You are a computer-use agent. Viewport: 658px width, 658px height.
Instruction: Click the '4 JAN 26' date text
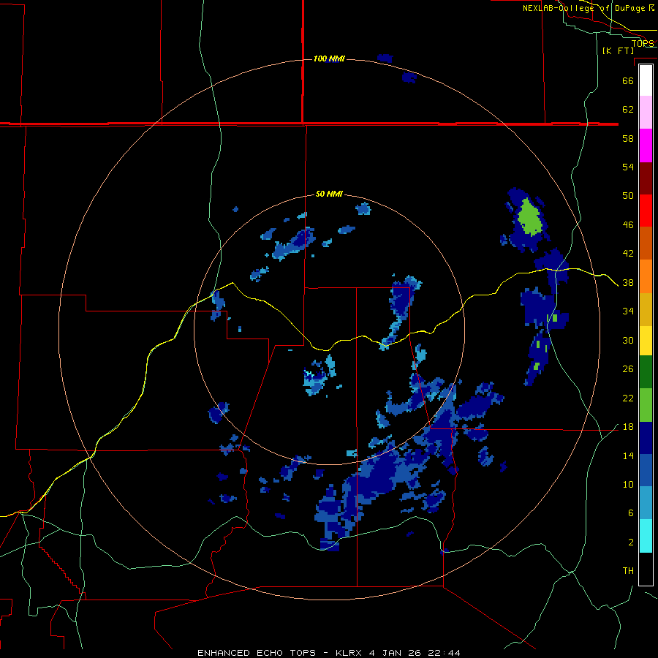pyautogui.click(x=395, y=653)
